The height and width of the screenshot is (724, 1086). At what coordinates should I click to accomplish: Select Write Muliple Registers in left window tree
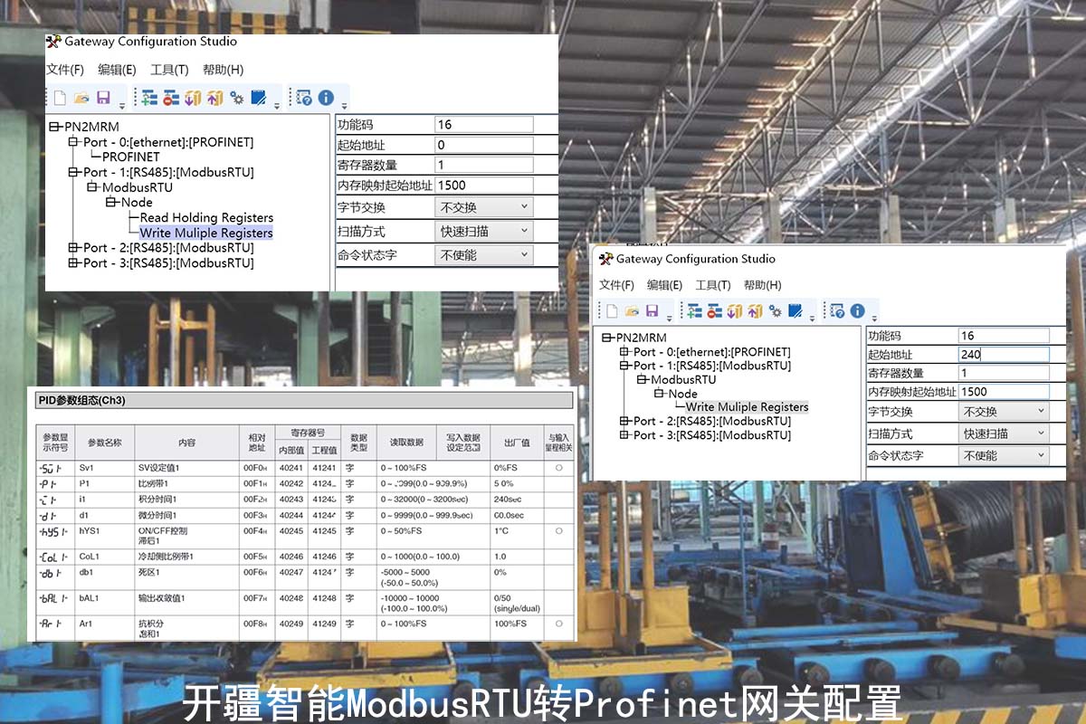pos(206,233)
